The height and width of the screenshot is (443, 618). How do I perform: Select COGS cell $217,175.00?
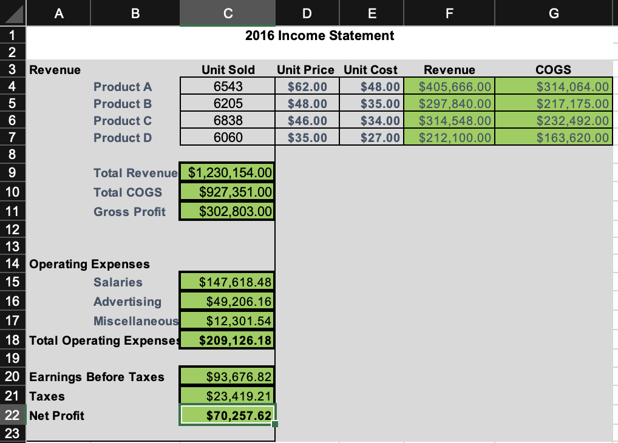pyautogui.click(x=554, y=103)
